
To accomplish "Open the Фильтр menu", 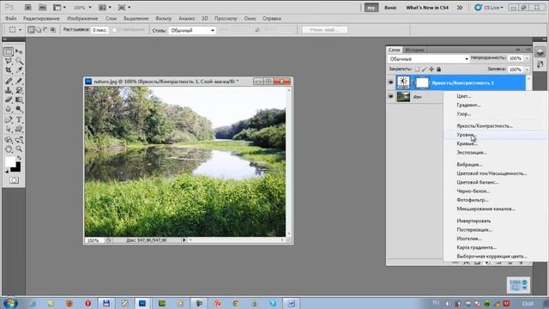I will (x=163, y=18).
